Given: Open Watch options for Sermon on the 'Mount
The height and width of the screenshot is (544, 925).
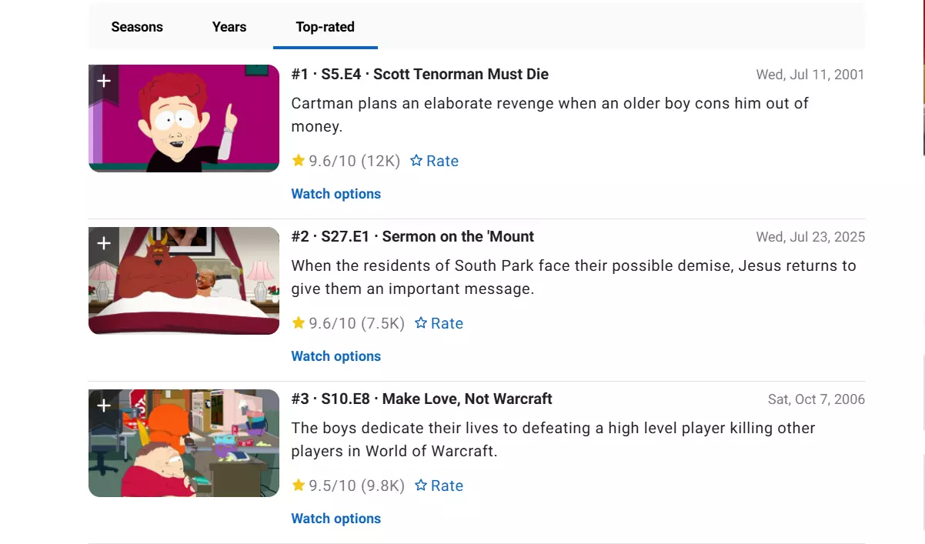Looking at the screenshot, I should [x=336, y=356].
